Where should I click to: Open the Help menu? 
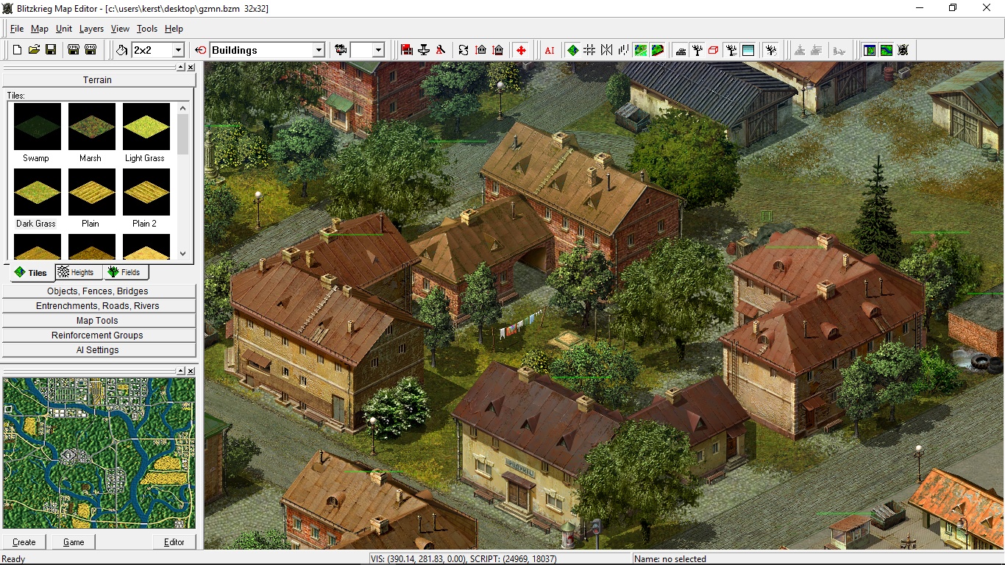tap(174, 29)
